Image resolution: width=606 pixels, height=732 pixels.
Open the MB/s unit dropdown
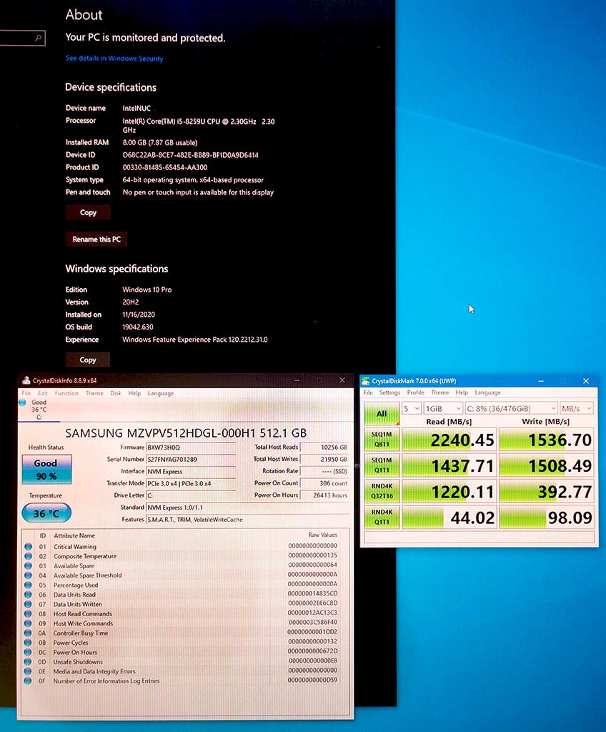(576, 409)
